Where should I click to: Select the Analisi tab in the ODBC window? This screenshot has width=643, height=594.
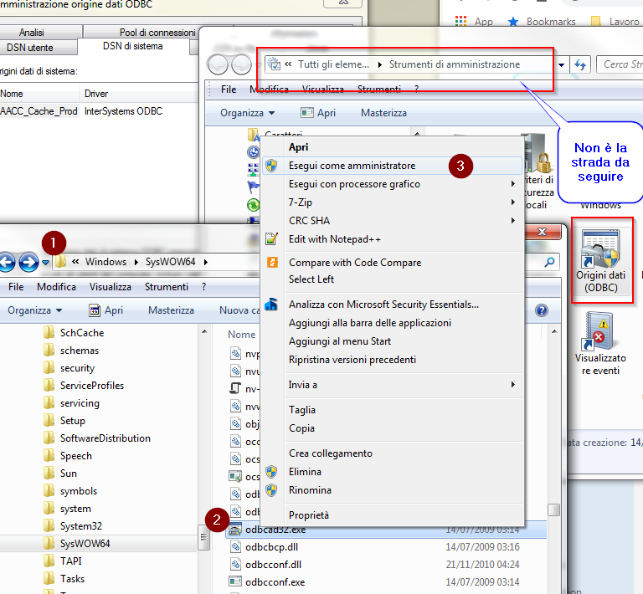(x=32, y=33)
